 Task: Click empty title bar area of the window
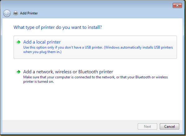point(93,5)
